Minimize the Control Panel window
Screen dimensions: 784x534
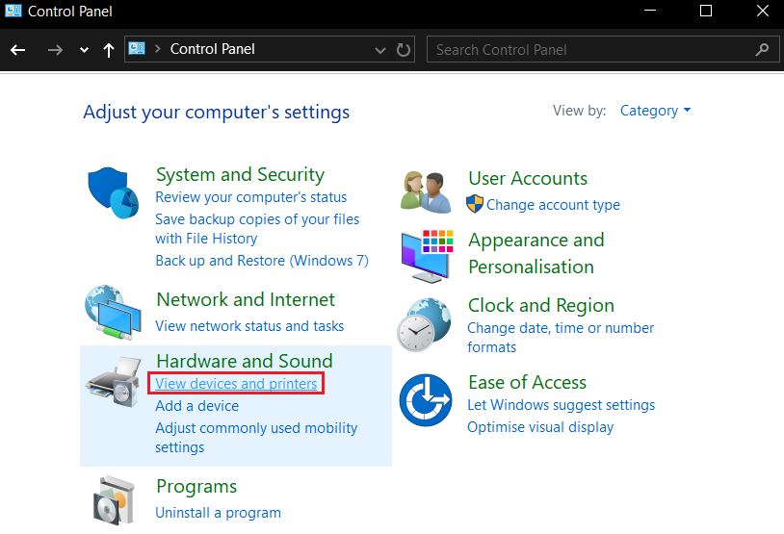pos(650,11)
